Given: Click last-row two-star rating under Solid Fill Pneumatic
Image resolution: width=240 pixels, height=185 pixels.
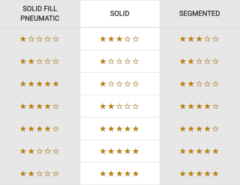Looking at the screenshot, I should 39,174.
